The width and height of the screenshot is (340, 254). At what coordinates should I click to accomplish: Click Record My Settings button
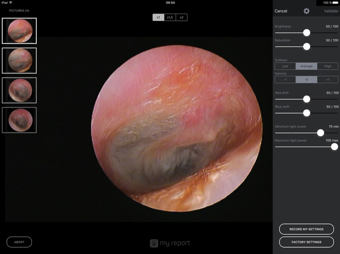[x=306, y=229]
